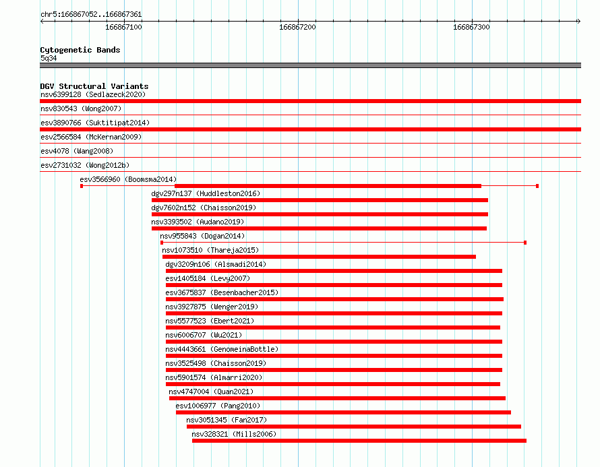Open esv2731032 (Wong2012b) entry
The image size is (600, 467).
[85, 165]
